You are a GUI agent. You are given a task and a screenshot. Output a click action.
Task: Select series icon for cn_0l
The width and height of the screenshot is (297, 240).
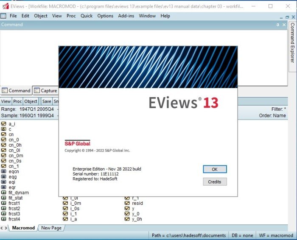coord(3,150)
